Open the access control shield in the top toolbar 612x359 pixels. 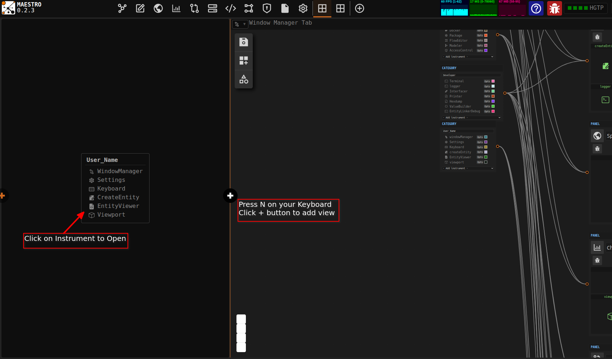267,8
